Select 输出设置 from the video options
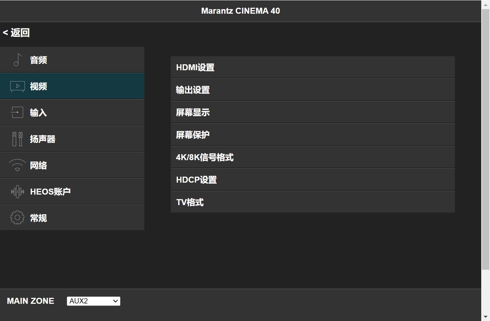The height and width of the screenshot is (321, 490). 312,90
